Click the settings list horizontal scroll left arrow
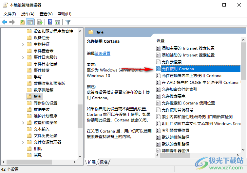247x173 pixels. pos(157,155)
